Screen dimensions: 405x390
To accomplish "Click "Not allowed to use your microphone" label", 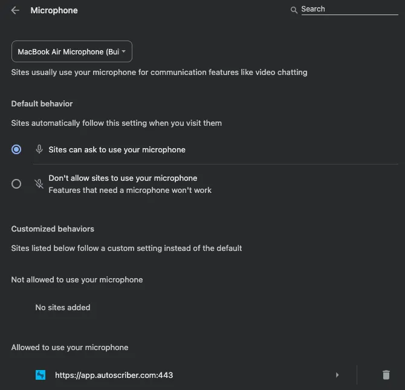I will coord(77,279).
